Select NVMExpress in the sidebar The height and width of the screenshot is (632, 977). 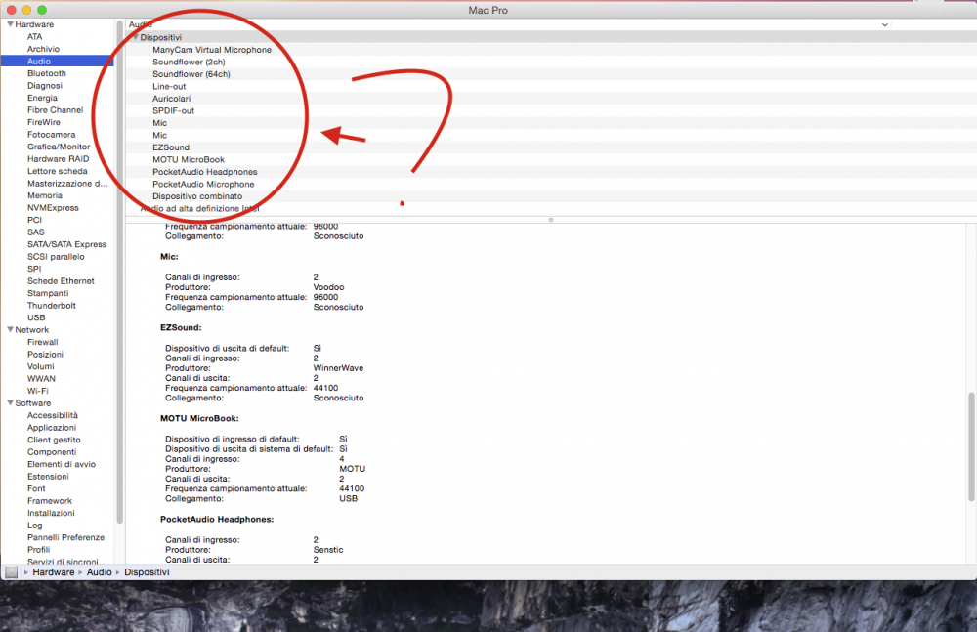click(x=53, y=207)
